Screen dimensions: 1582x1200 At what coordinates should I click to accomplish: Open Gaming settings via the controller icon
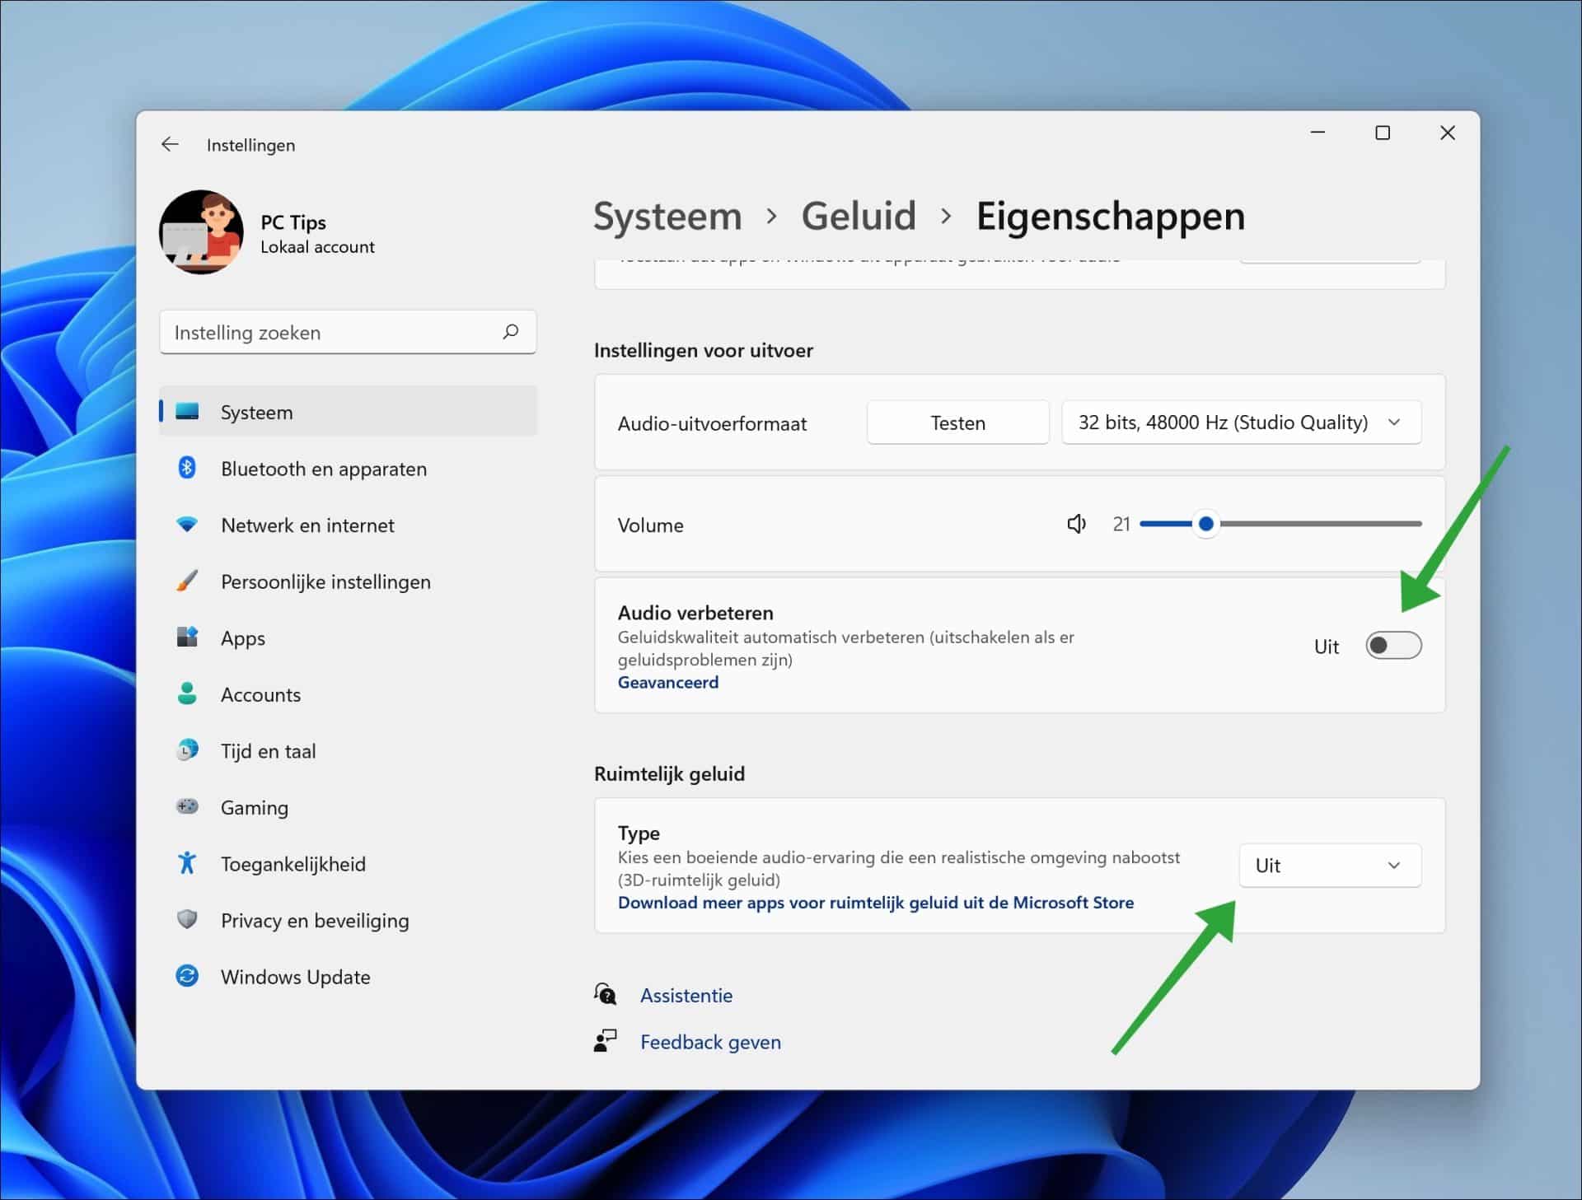(189, 807)
